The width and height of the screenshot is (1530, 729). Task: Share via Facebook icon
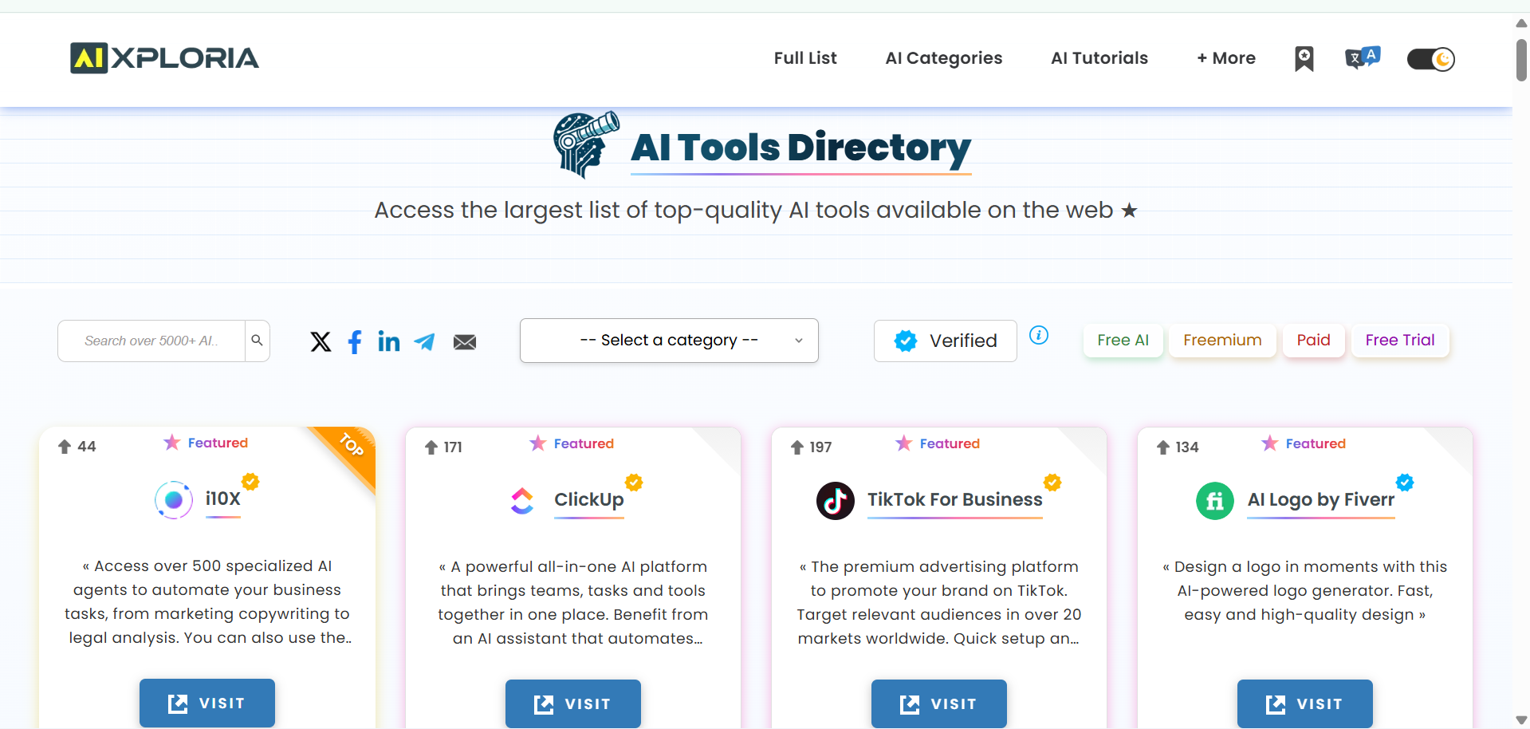[355, 341]
